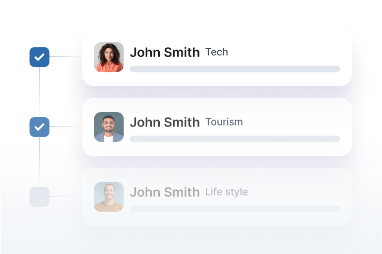Image resolution: width=382 pixels, height=254 pixels.
Task: Uncheck the checkbox for the Tech card
Action: pyautogui.click(x=40, y=57)
